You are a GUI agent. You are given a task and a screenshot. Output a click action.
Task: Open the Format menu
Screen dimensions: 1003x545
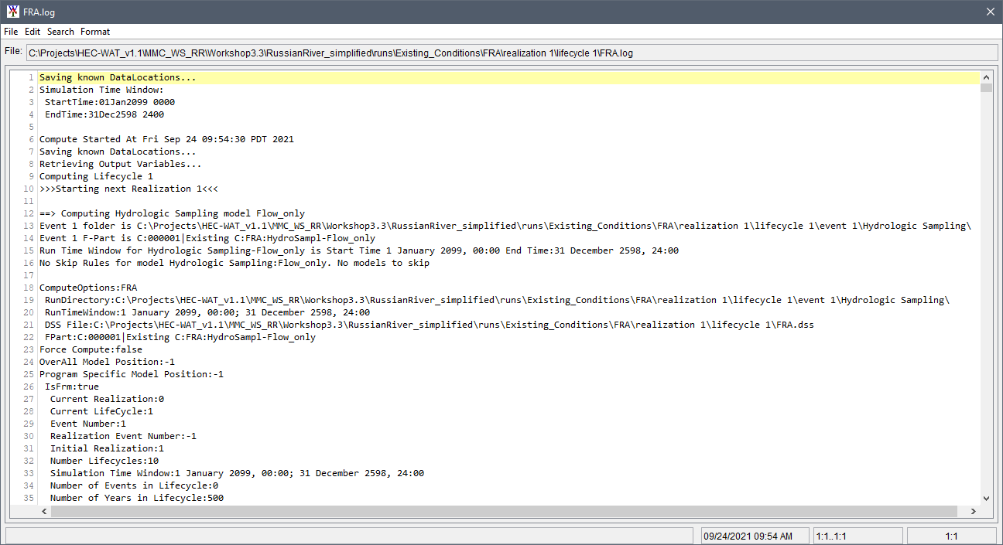[95, 32]
